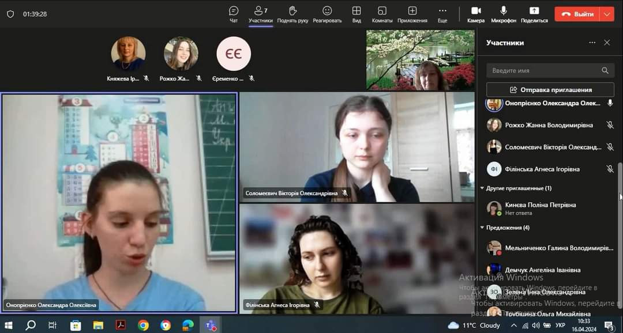Click Рожко Жа... avatar thumbnail
Image resolution: width=623 pixels, height=333 pixels.
click(x=181, y=54)
